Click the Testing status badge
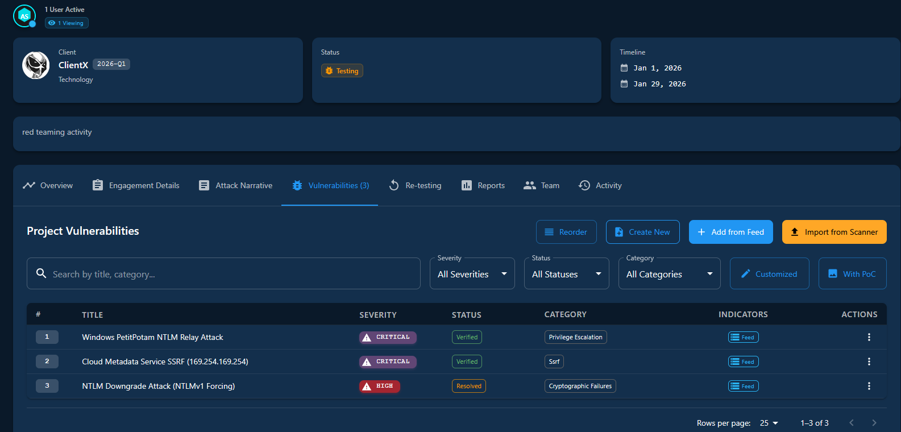The width and height of the screenshot is (901, 432). pos(342,71)
